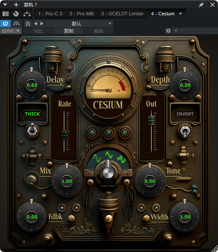Go to next preset arrow

pyautogui.click(x=42, y=24)
